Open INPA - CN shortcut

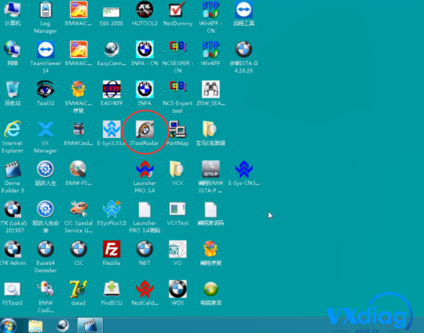[144, 49]
